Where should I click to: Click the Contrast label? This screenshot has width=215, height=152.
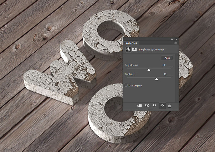tap(130, 74)
